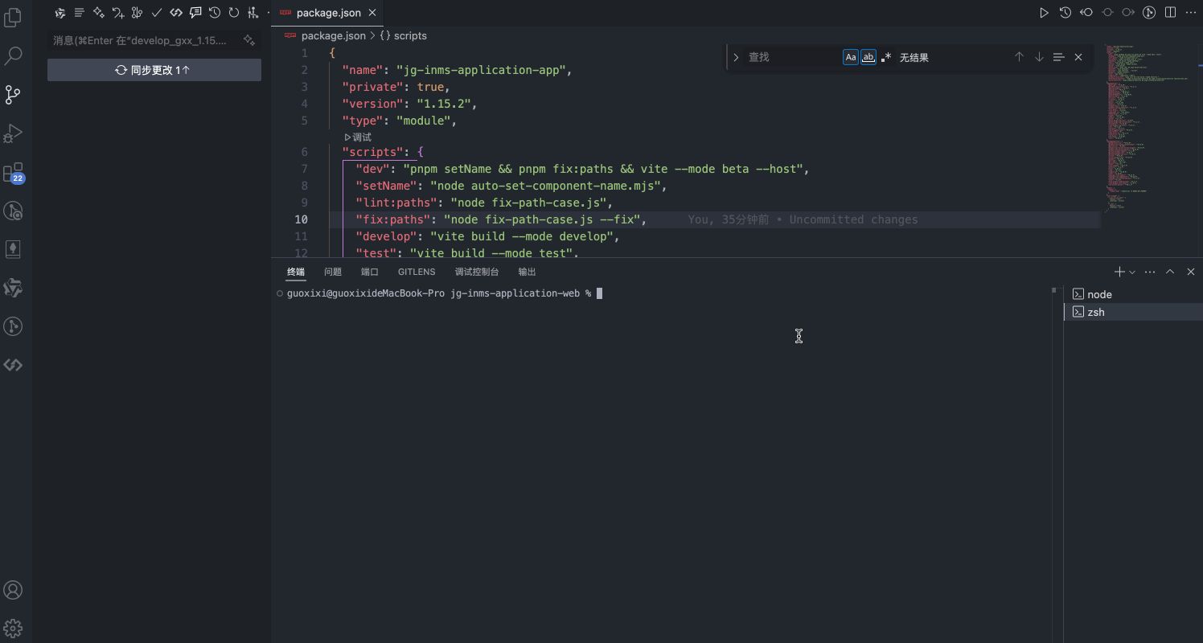Open source control more actions ellipsis
Image resolution: width=1203 pixels, height=643 pixels.
269,13
